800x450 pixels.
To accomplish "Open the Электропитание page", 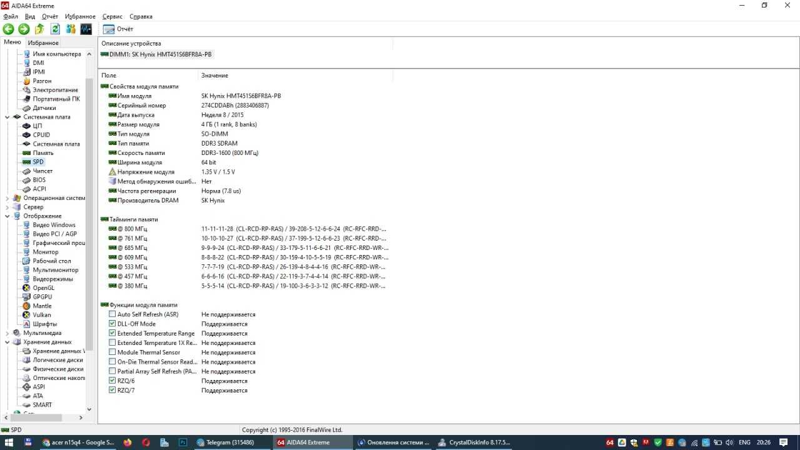I will pyautogui.click(x=55, y=90).
